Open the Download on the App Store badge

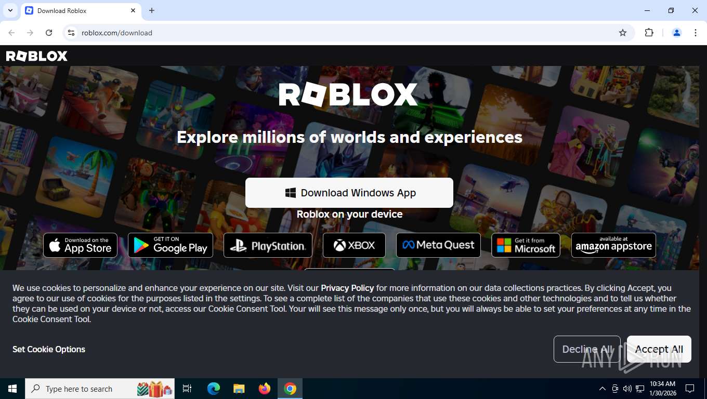click(x=80, y=245)
